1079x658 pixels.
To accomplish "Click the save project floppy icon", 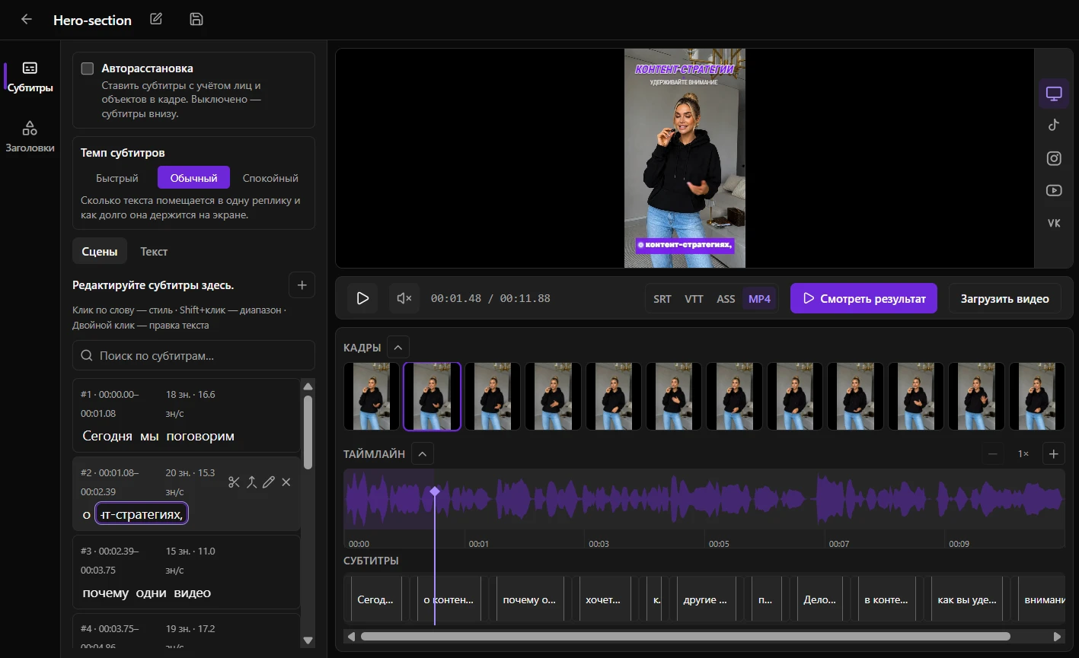I will pyautogui.click(x=196, y=20).
